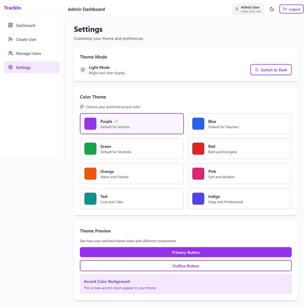The image size is (304, 306).
Task: Click the Outline Button preview
Action: pyautogui.click(x=185, y=266)
